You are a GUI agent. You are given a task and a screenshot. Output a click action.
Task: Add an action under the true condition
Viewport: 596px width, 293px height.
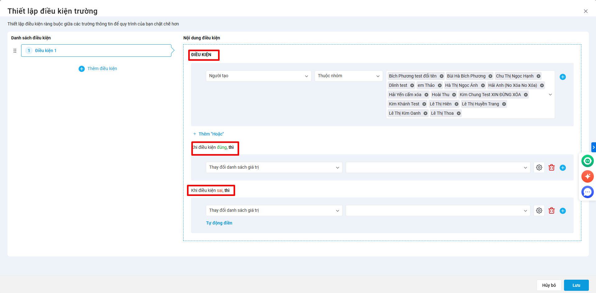click(x=563, y=168)
